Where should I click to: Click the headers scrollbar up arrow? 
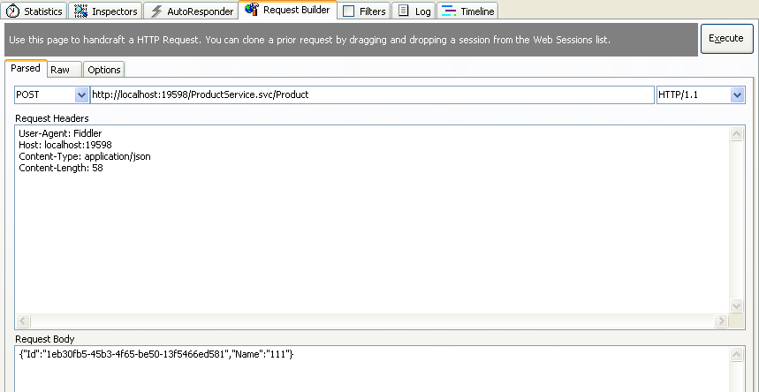(736, 134)
